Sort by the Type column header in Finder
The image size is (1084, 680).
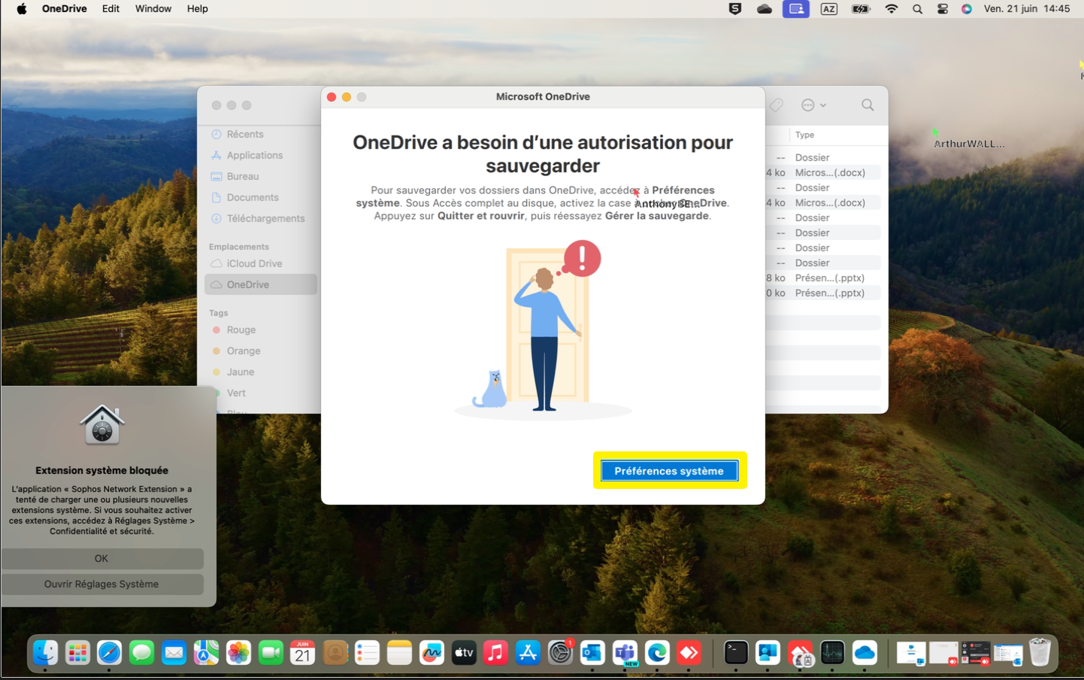pos(804,135)
